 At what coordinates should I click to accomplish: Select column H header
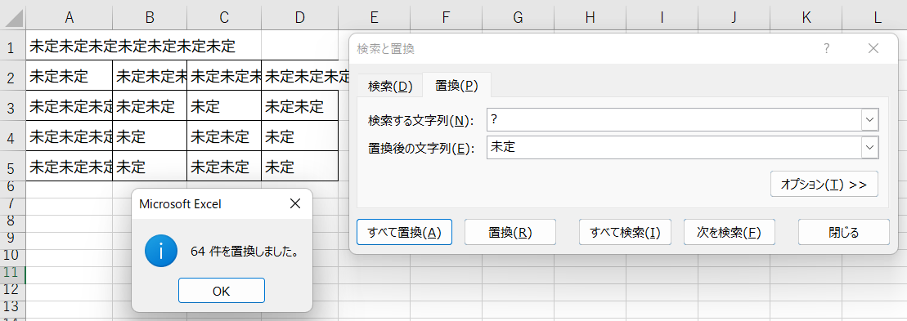pos(590,17)
